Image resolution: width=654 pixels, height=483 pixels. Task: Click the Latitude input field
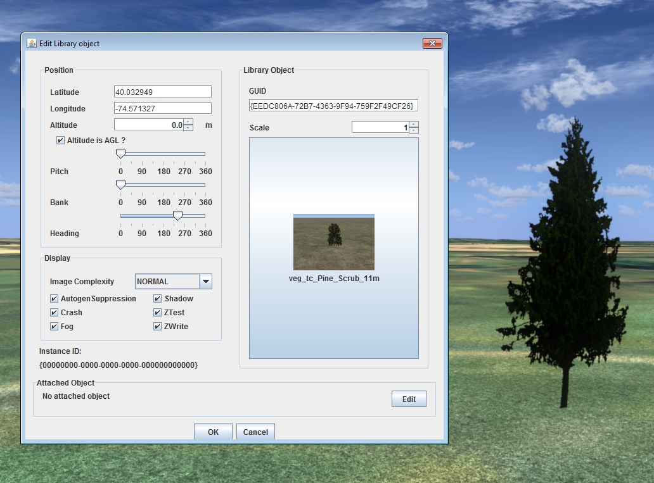(162, 91)
